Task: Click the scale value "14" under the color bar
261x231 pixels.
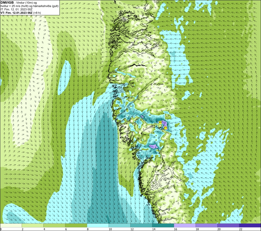Action: coord(154,229)
